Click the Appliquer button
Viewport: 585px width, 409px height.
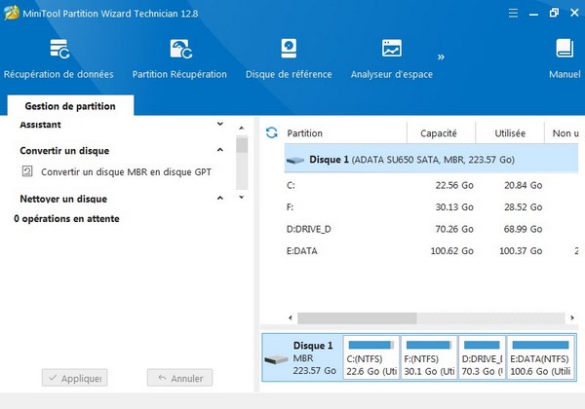click(x=75, y=378)
